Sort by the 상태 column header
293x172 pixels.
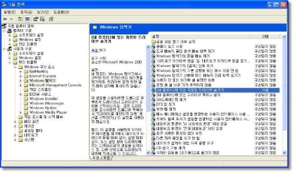coord(265,37)
